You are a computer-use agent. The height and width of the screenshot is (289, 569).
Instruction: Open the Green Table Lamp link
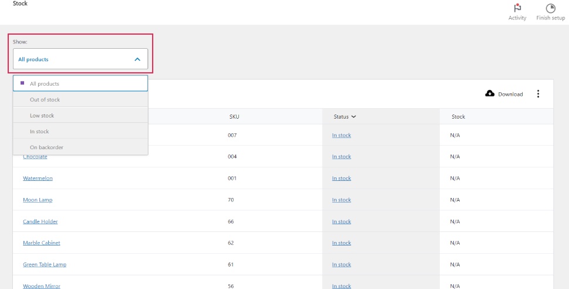coord(45,265)
